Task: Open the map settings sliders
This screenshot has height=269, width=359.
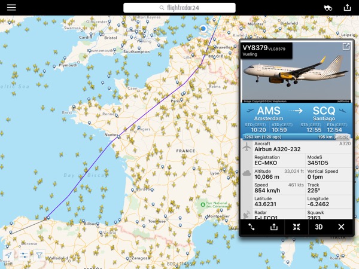Action: (24, 255)
